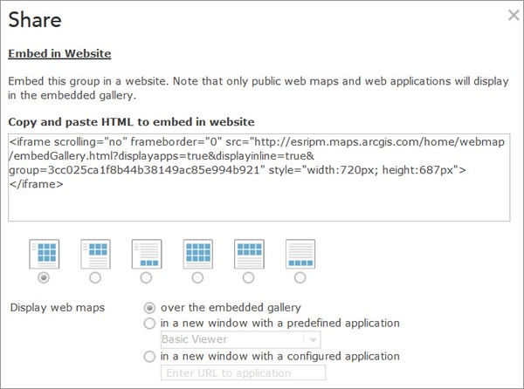The height and width of the screenshot is (389, 524).
Task: Click the second layout icon, sidebar with top thumbnails
Action: [95, 252]
